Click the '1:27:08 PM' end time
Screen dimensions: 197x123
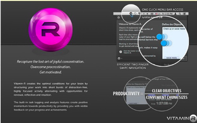pos(164,103)
